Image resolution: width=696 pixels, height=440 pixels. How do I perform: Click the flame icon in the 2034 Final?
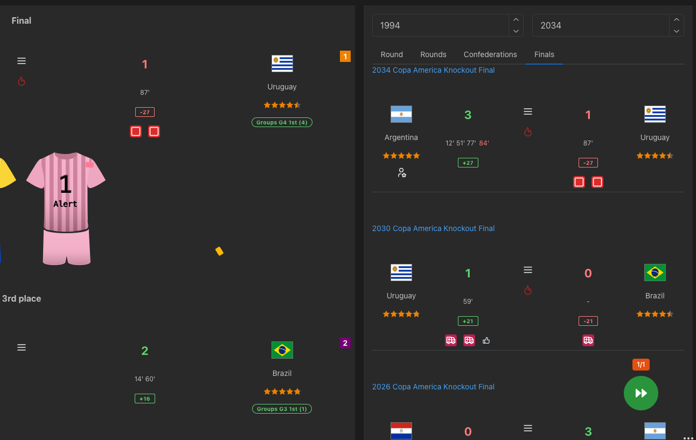point(528,131)
